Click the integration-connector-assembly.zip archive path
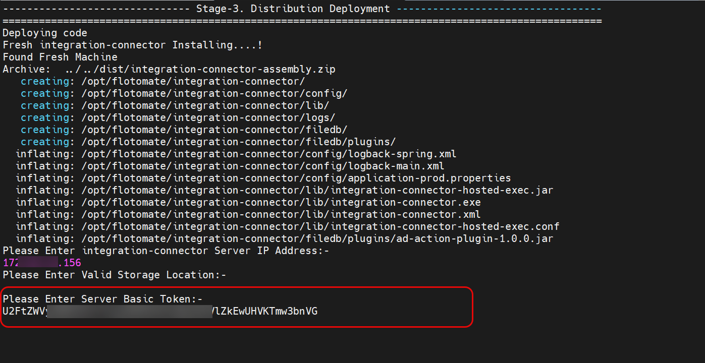The height and width of the screenshot is (363, 705). tap(200, 69)
